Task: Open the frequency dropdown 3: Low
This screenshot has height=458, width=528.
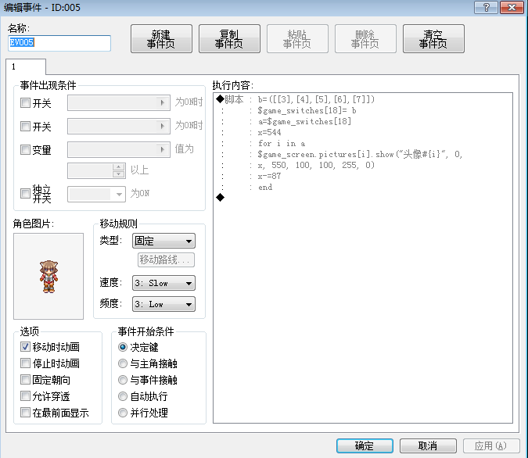Action: (163, 304)
